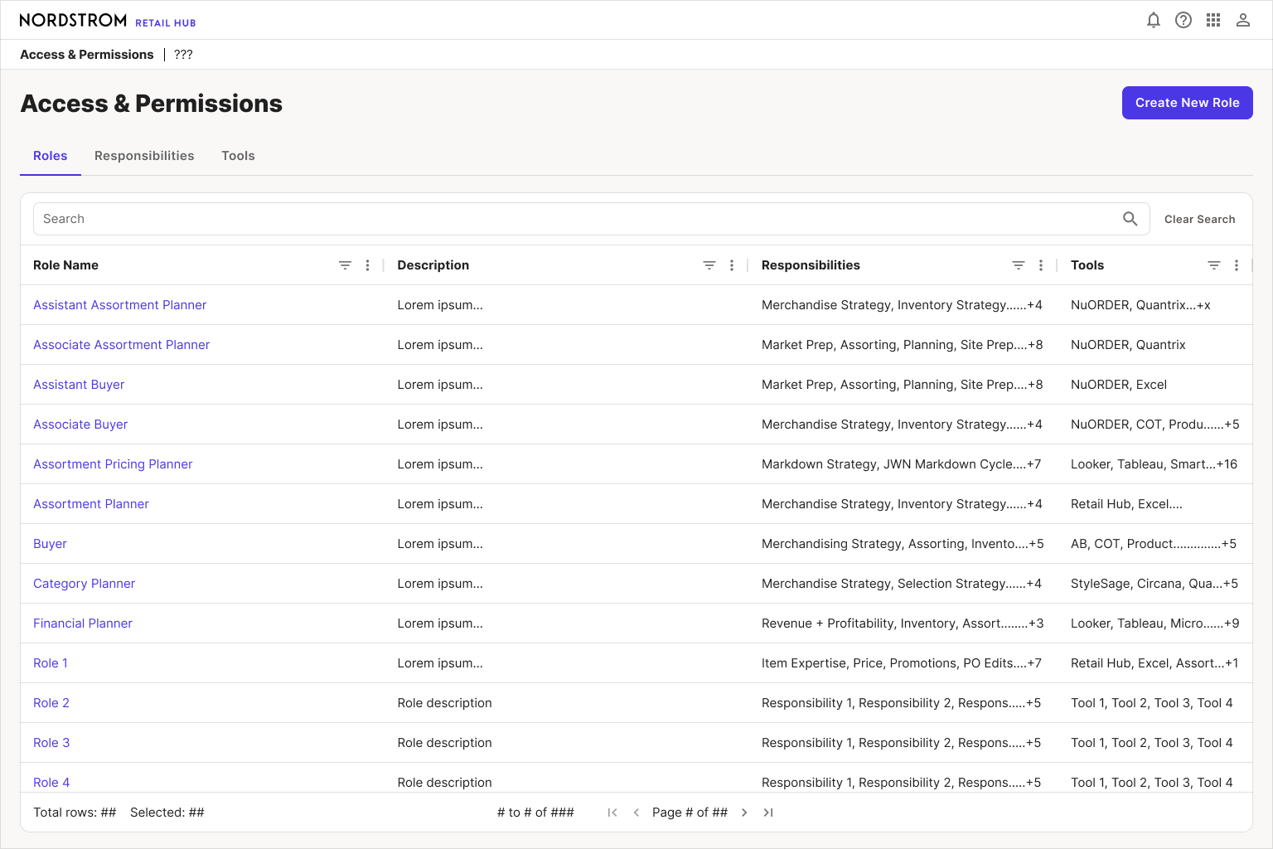Filter the Role Name column
Viewport: 1273px width, 849px height.
click(x=346, y=265)
